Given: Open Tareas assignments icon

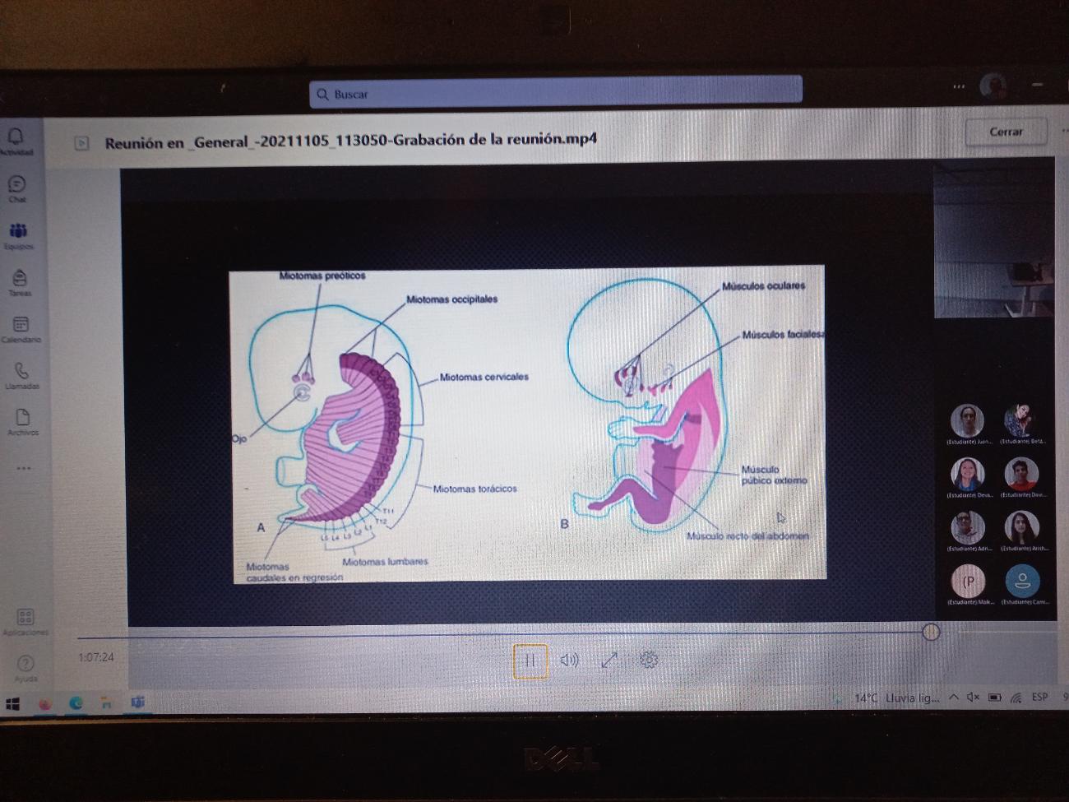Looking at the screenshot, I should [20, 279].
